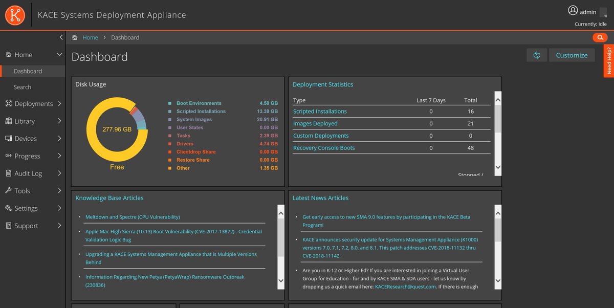
Task: Click the Restore Share legend entry
Action: coord(223,160)
